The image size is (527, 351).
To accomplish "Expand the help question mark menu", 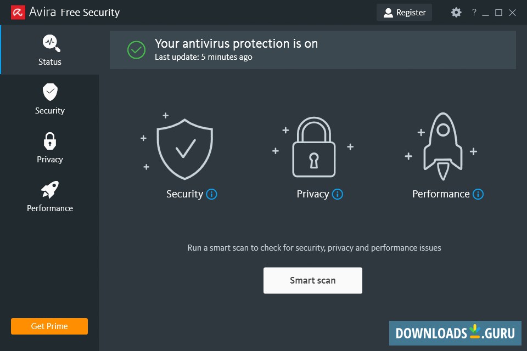I will pyautogui.click(x=473, y=12).
